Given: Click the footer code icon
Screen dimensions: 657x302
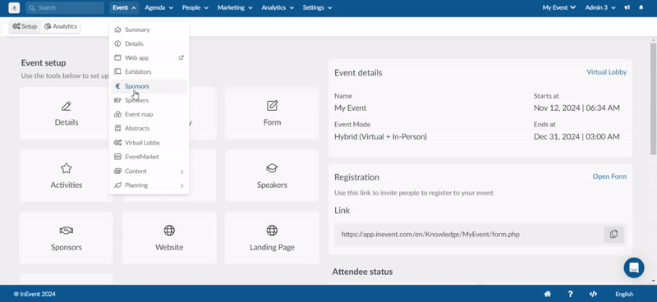Looking at the screenshot, I should (x=593, y=294).
